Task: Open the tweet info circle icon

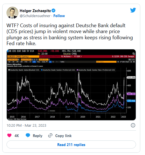Action: (x=133, y=125)
